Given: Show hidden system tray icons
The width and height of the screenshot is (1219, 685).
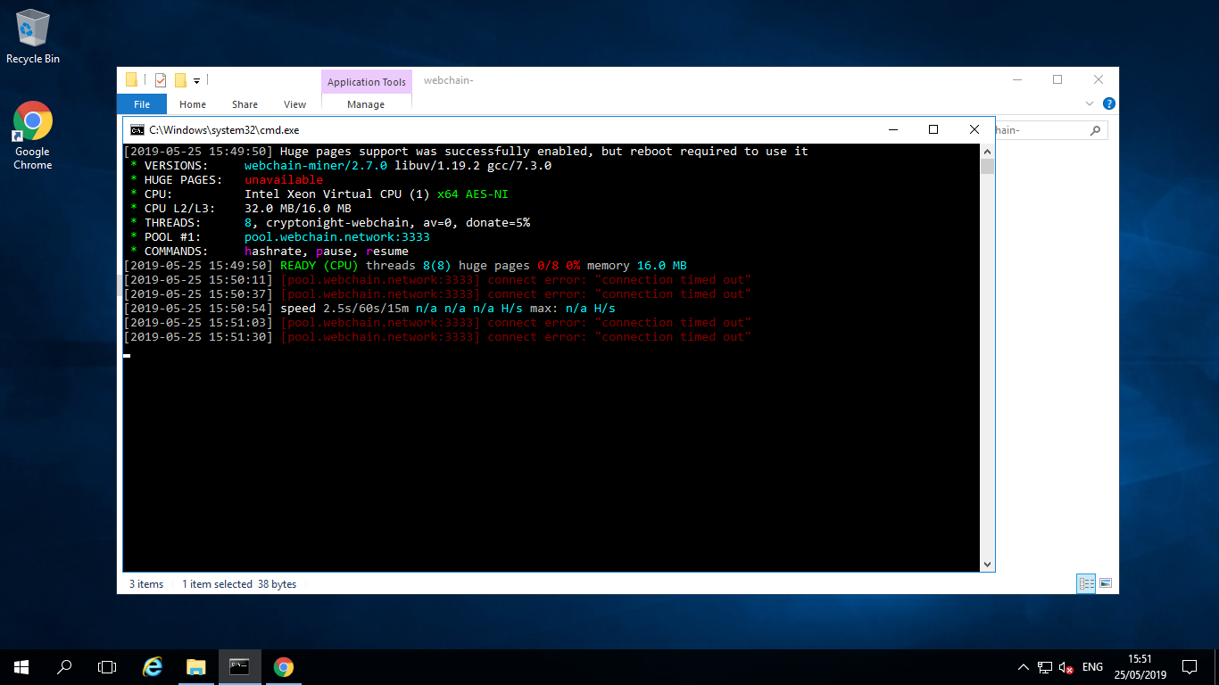Looking at the screenshot, I should [x=1024, y=667].
